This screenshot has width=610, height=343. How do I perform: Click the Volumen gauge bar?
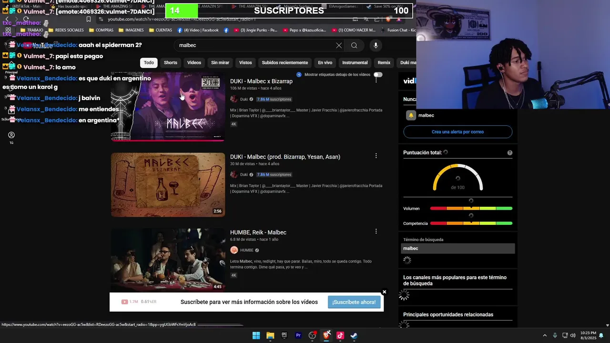tap(471, 209)
